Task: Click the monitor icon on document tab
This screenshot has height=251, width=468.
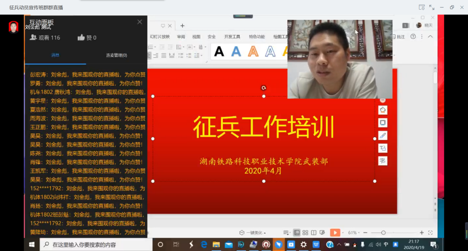Action: click(163, 26)
